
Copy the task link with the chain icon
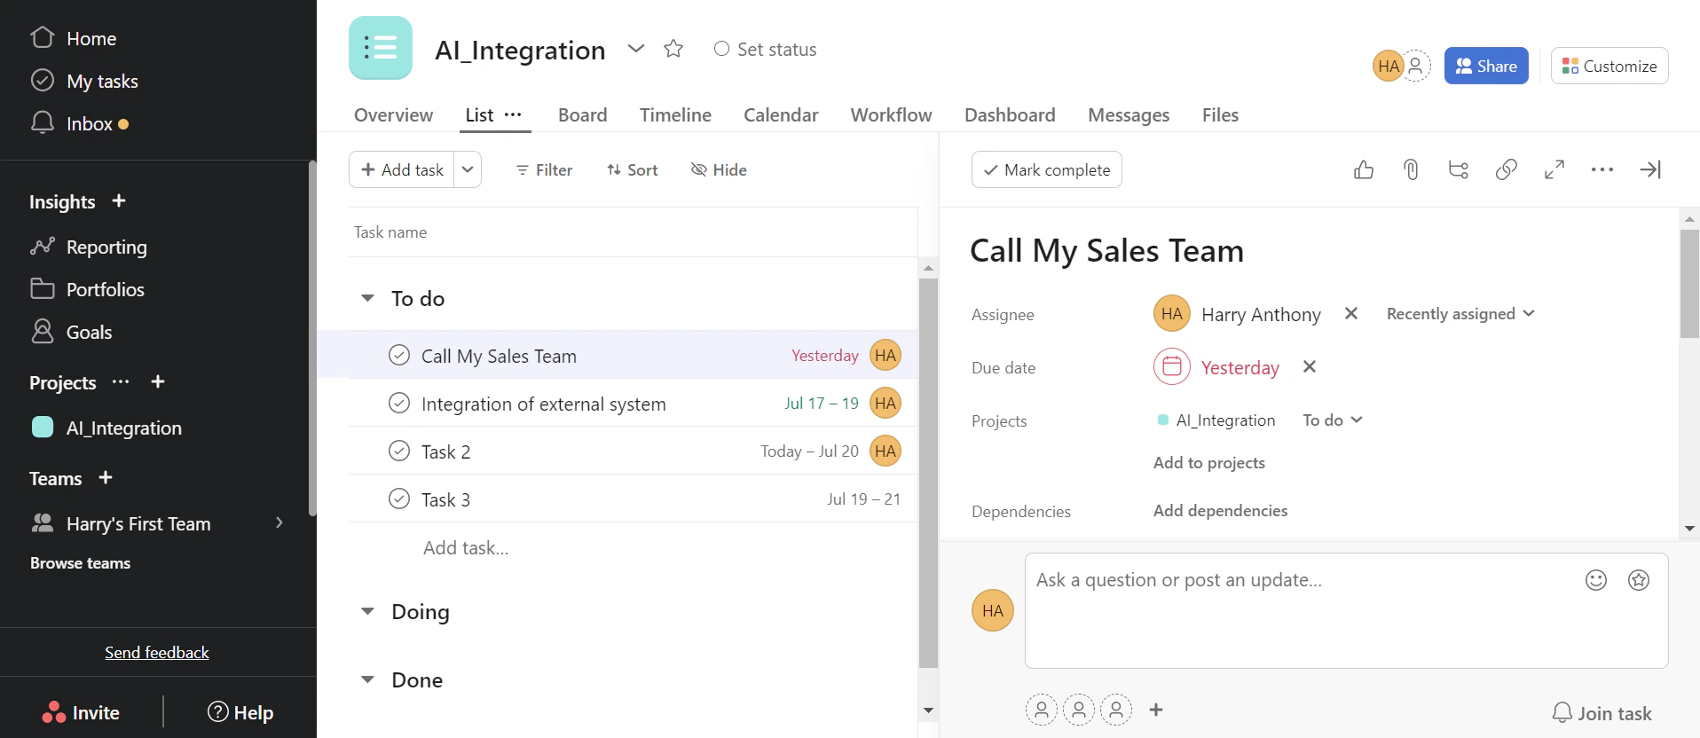(1506, 169)
